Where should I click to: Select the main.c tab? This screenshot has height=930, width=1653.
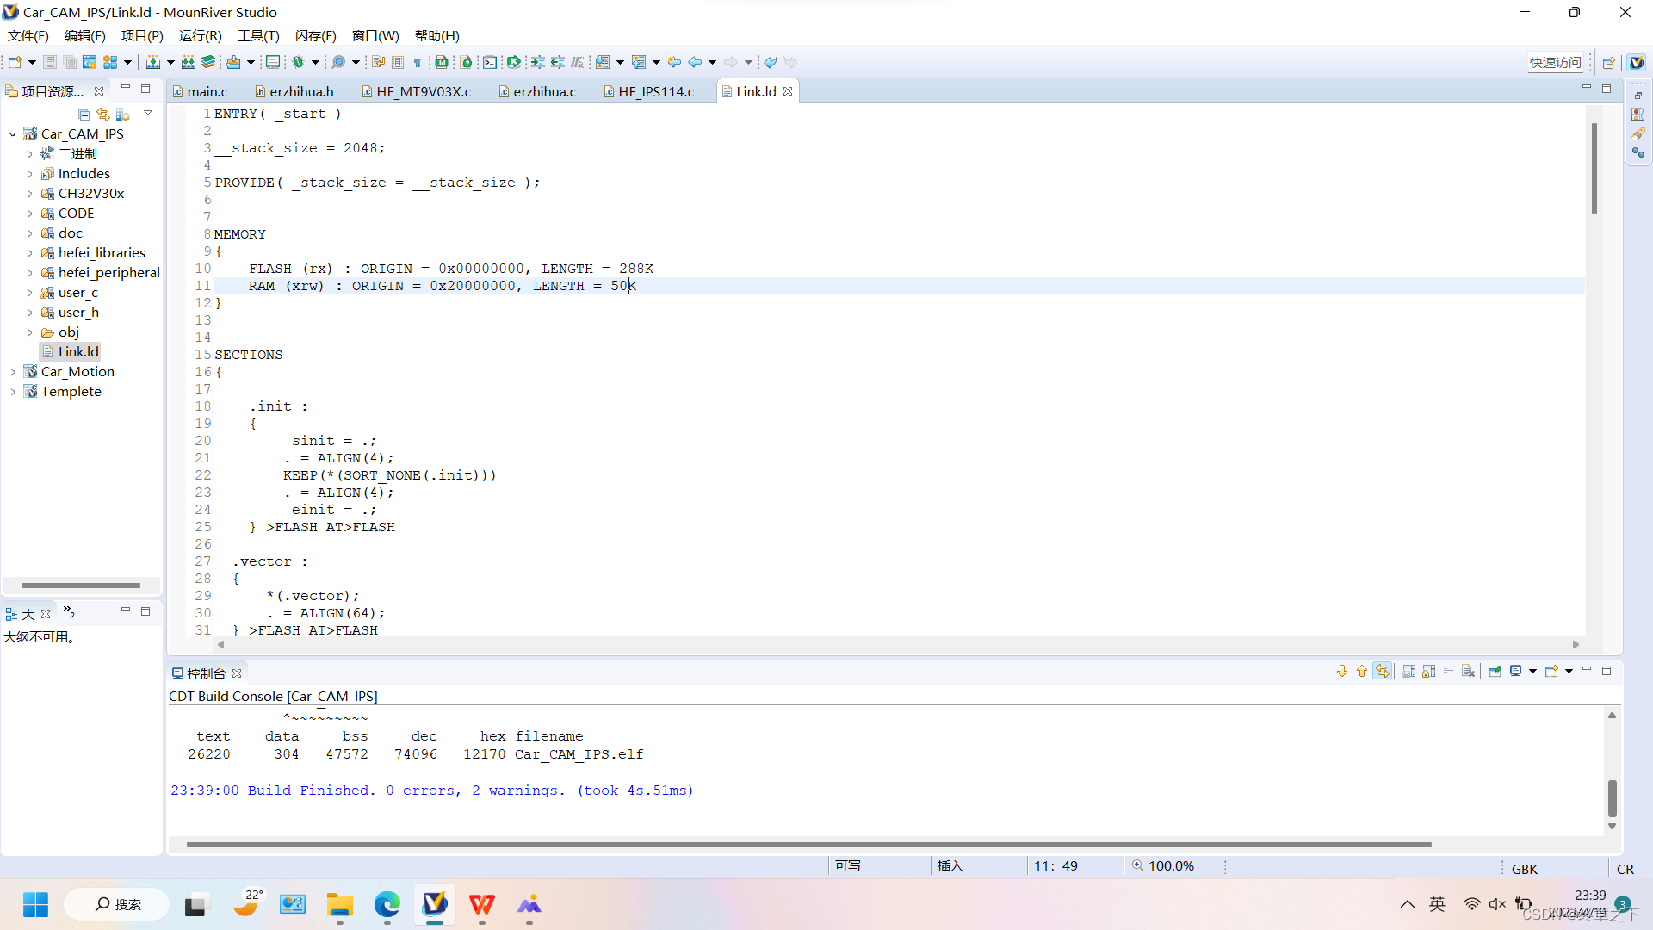206,90
